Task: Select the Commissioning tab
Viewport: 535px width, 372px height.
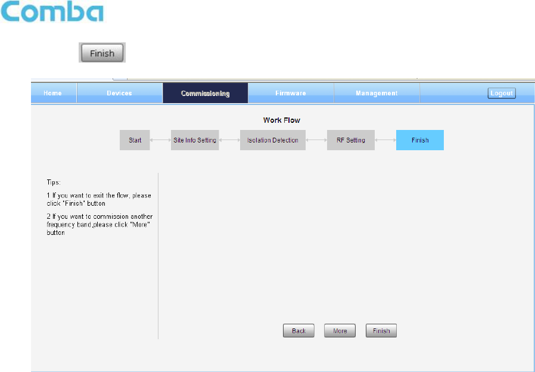Action: 205,93
